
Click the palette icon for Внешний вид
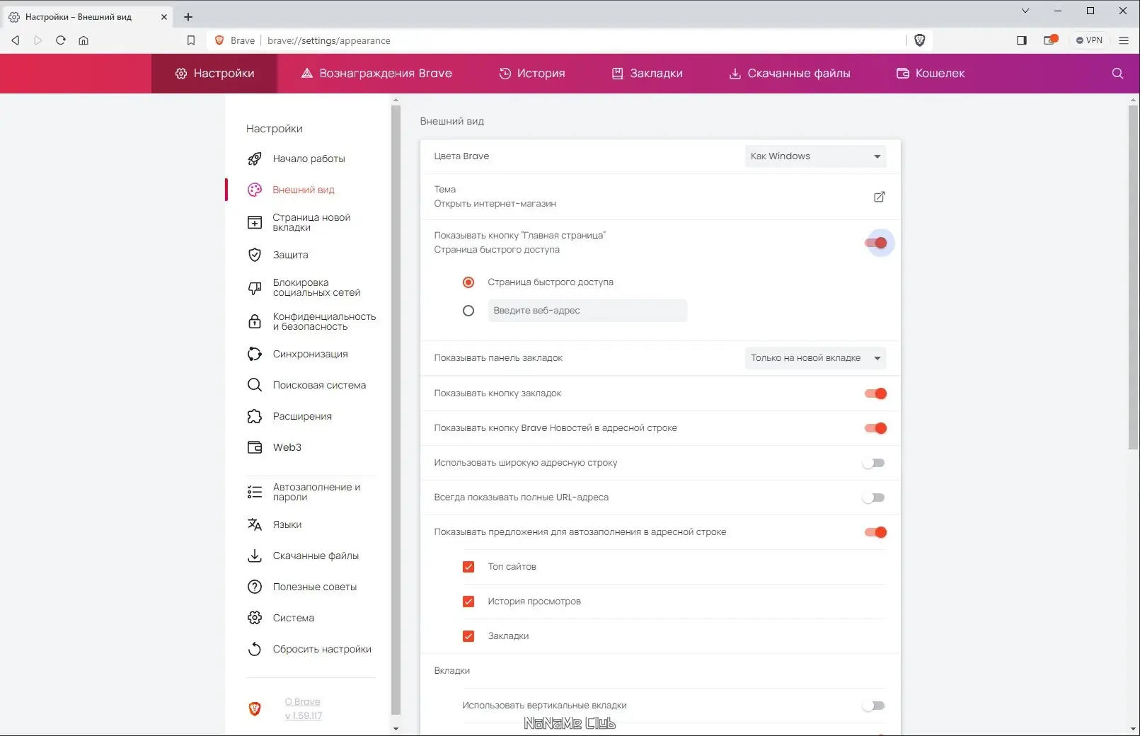pyautogui.click(x=255, y=190)
